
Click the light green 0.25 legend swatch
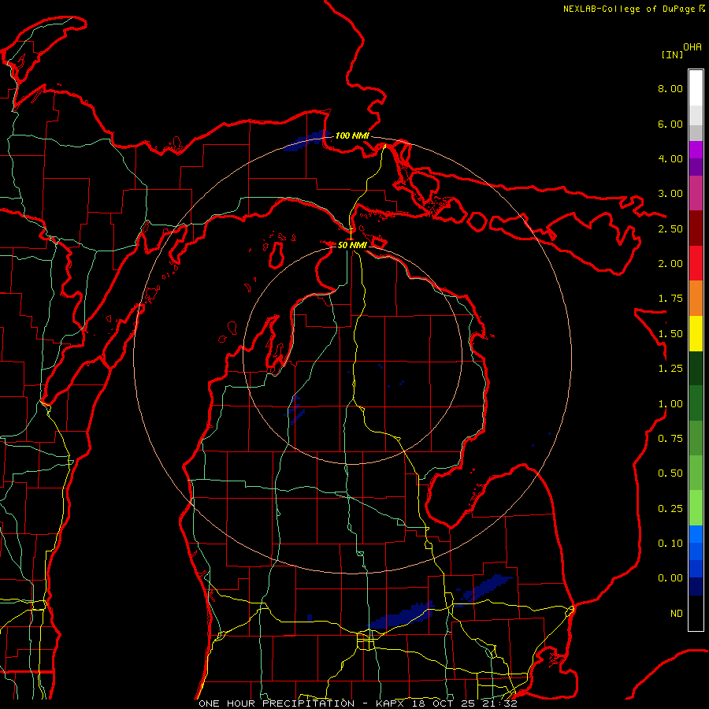tap(696, 508)
